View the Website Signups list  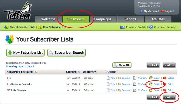pyautogui.click(x=113, y=90)
